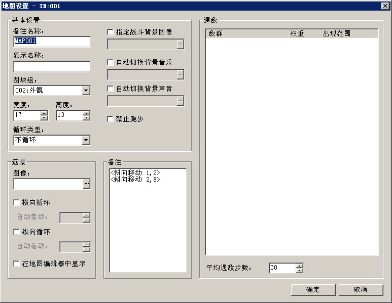Image resolution: width=392 pixels, height=303 pixels.
Task: Expand the 循环类型 dropdown
Action: pyautogui.click(x=86, y=140)
